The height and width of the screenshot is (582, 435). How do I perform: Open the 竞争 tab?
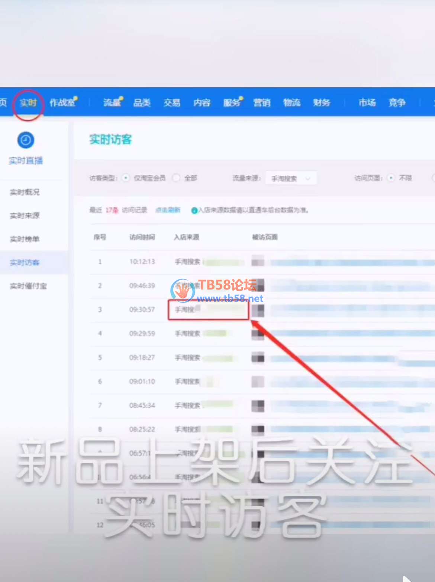point(397,103)
